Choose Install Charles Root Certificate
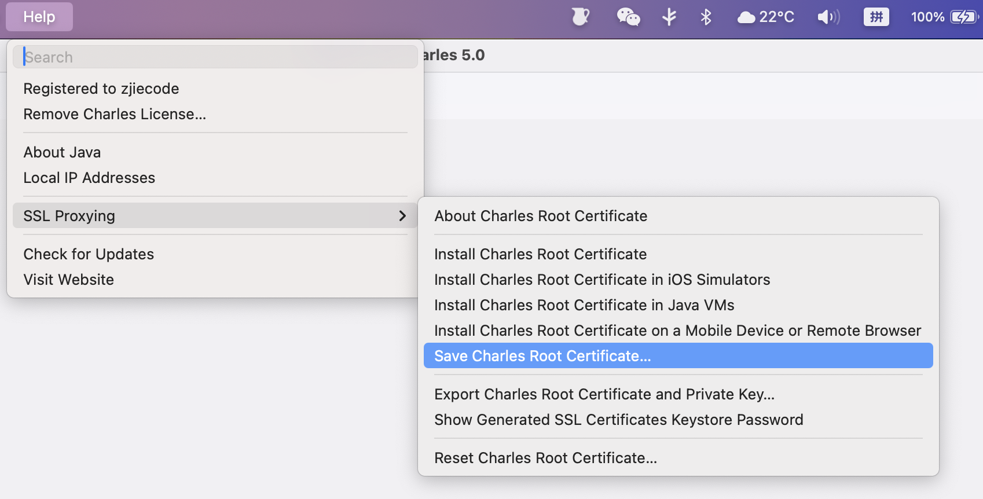Viewport: 983px width, 499px height. [540, 254]
